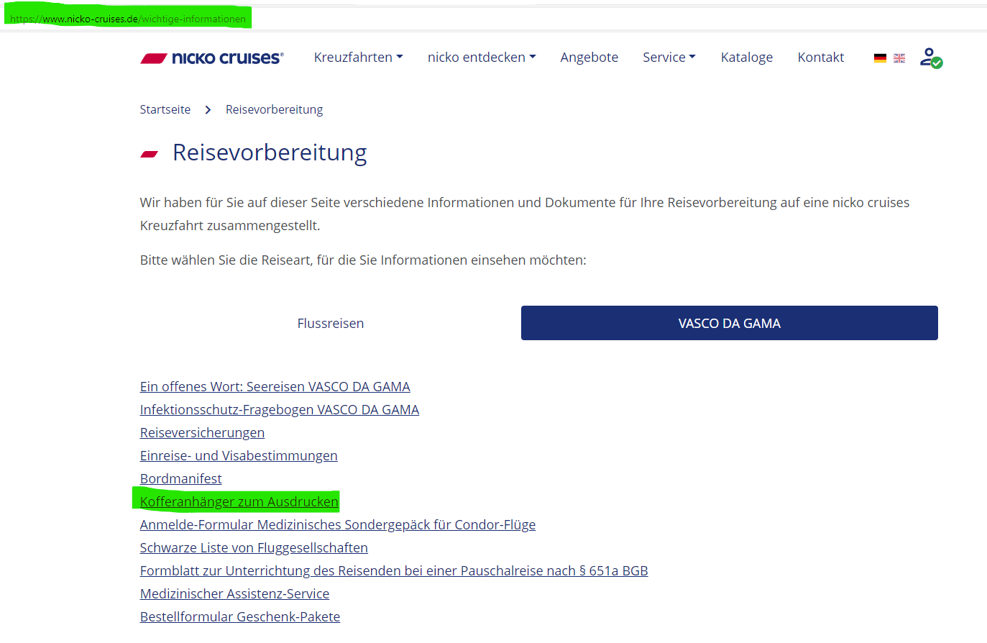
Task: Click the nicko cruises logo
Action: point(212,58)
